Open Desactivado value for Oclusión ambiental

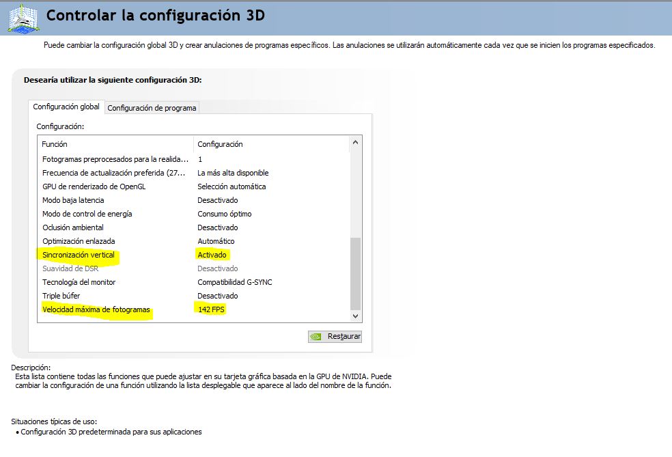click(x=218, y=227)
